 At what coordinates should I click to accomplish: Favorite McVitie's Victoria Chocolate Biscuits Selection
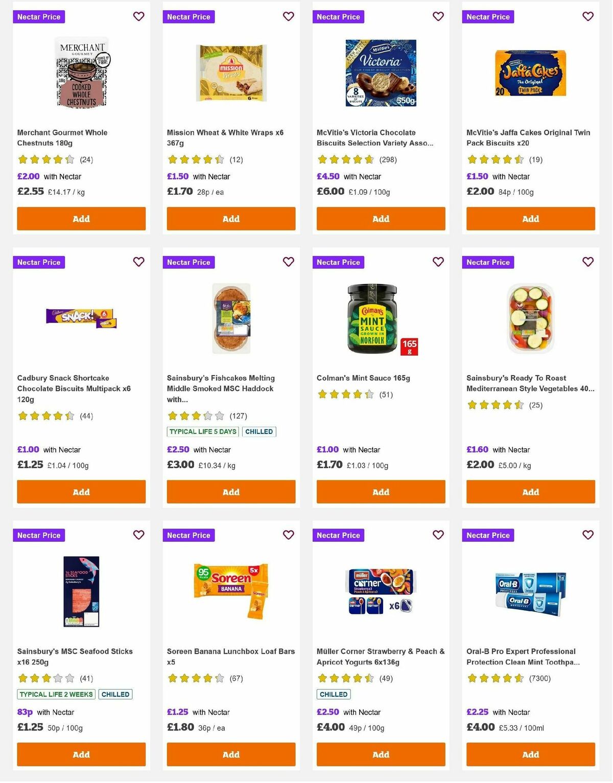pyautogui.click(x=438, y=16)
